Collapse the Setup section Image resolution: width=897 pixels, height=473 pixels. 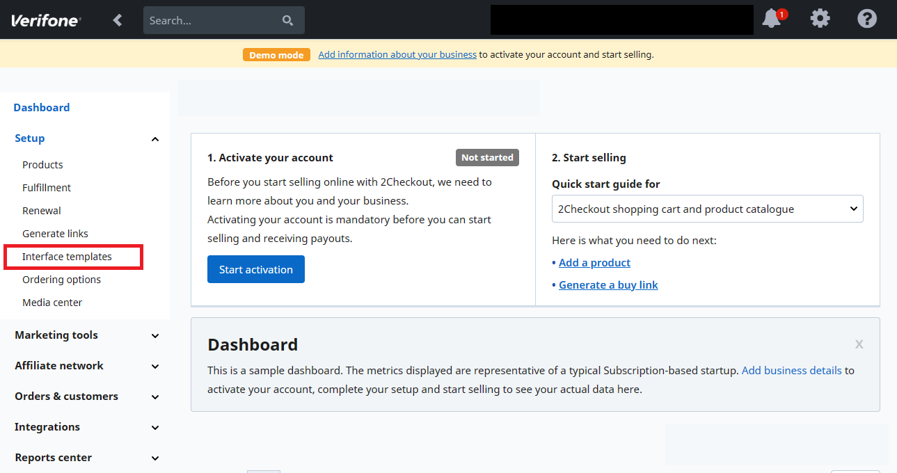coord(154,138)
